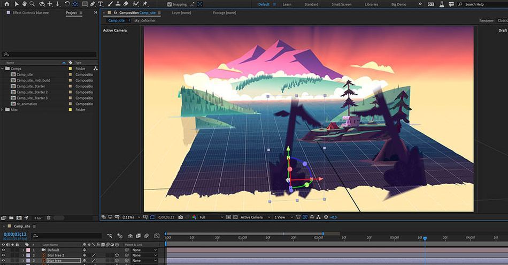Click the Footage (none) panel tab
Image resolution: width=508 pixels, height=265 pixels.
(x=224, y=13)
